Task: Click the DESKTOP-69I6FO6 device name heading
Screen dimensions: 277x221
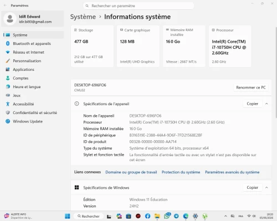Action: [90, 85]
